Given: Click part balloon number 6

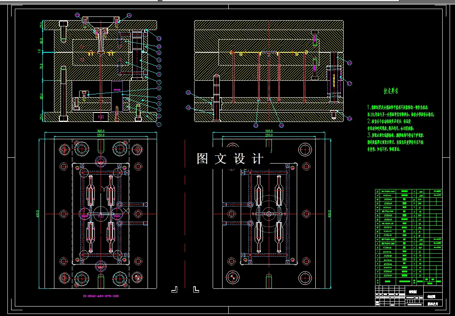Looking at the screenshot, I should click(159, 88).
